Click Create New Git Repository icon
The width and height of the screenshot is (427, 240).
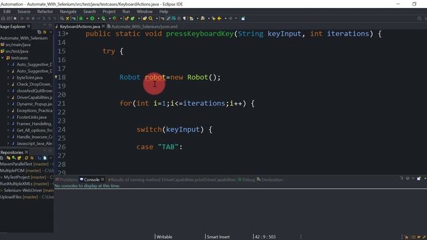[19, 158]
